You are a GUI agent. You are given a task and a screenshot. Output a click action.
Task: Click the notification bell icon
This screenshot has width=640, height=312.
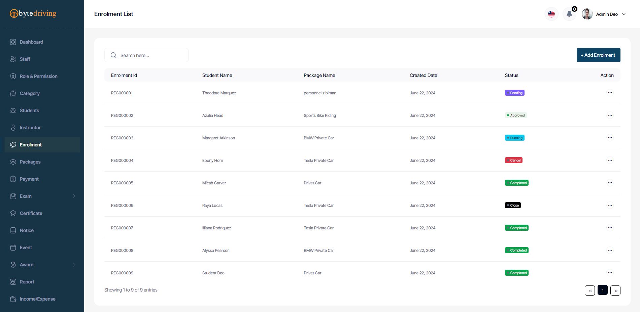569,14
